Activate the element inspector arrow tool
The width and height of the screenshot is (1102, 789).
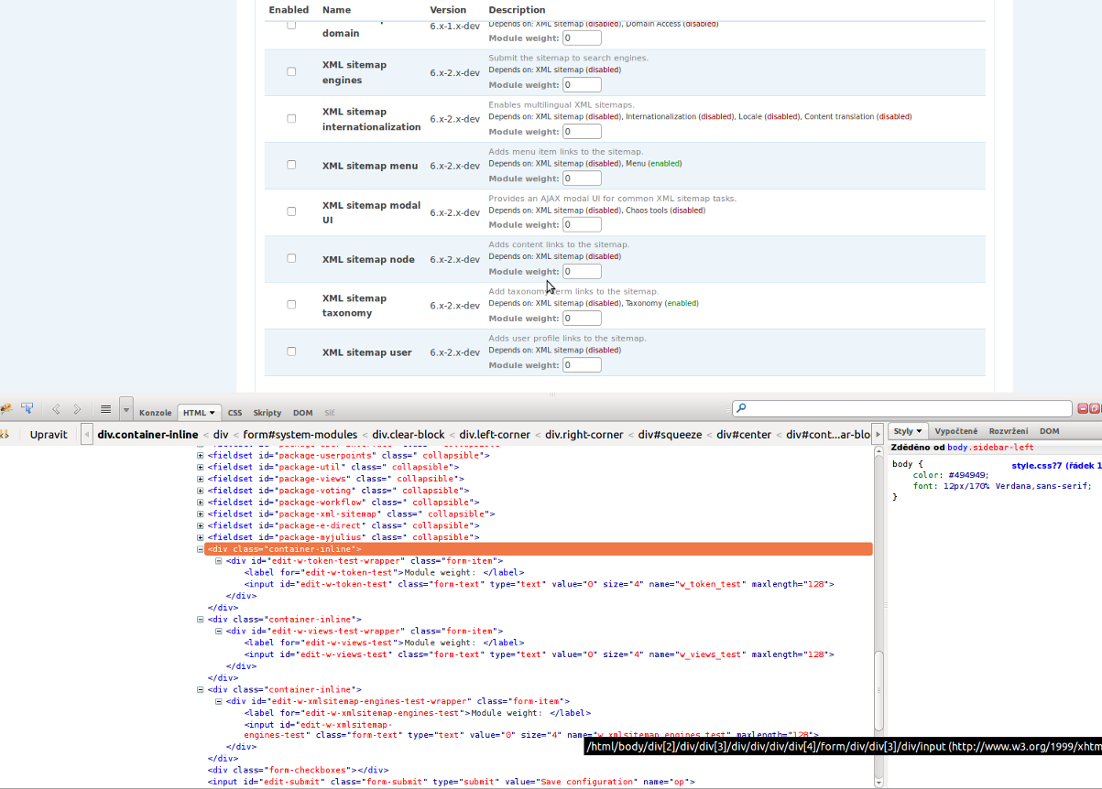pos(27,408)
